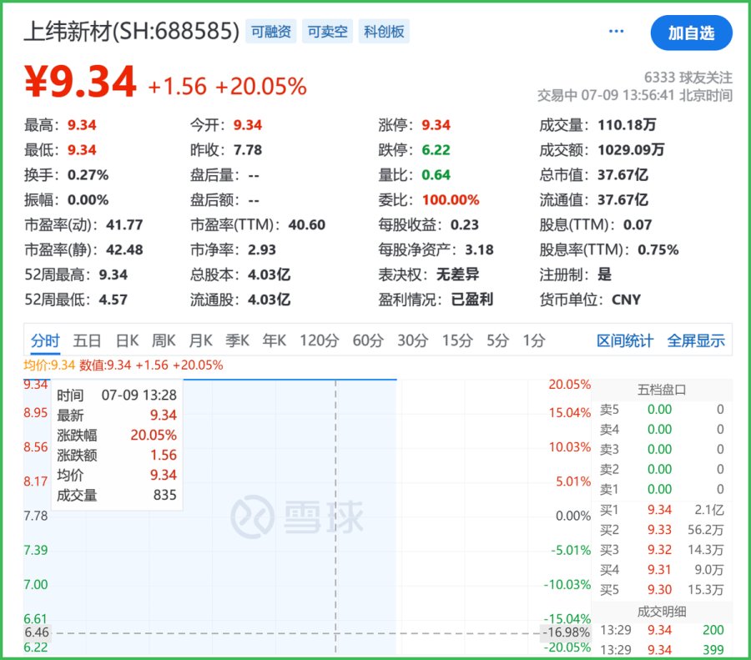Open the 月K chart tab

click(x=200, y=340)
